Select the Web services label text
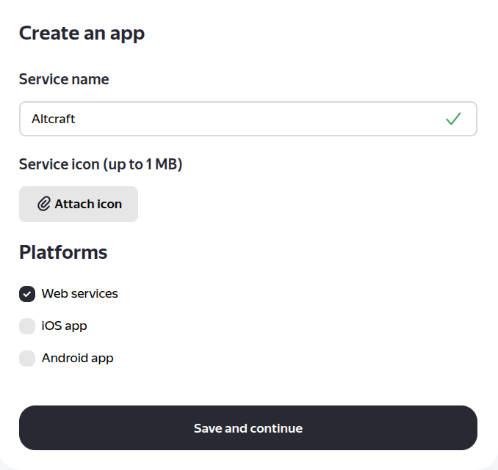This screenshot has height=470, width=498. tap(79, 294)
